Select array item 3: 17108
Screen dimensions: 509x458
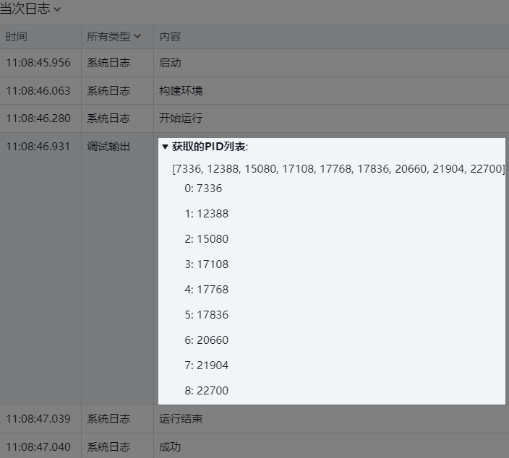(206, 264)
